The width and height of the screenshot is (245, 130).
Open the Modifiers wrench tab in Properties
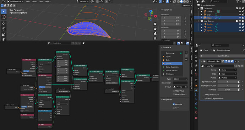pyautogui.click(x=196, y=90)
